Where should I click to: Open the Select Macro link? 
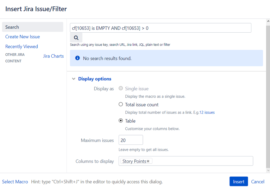pos(15,182)
